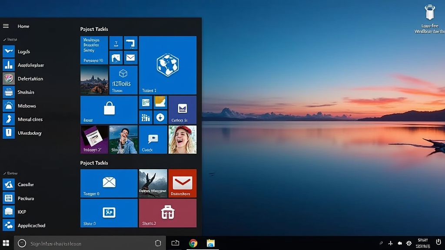Collapse the first app list section header
Image resolution: width=445 pixels, height=250 pixels.
[x=10, y=39]
